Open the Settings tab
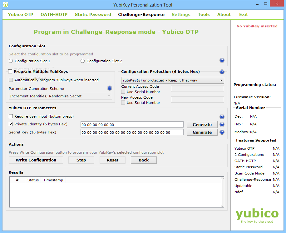 point(181,14)
